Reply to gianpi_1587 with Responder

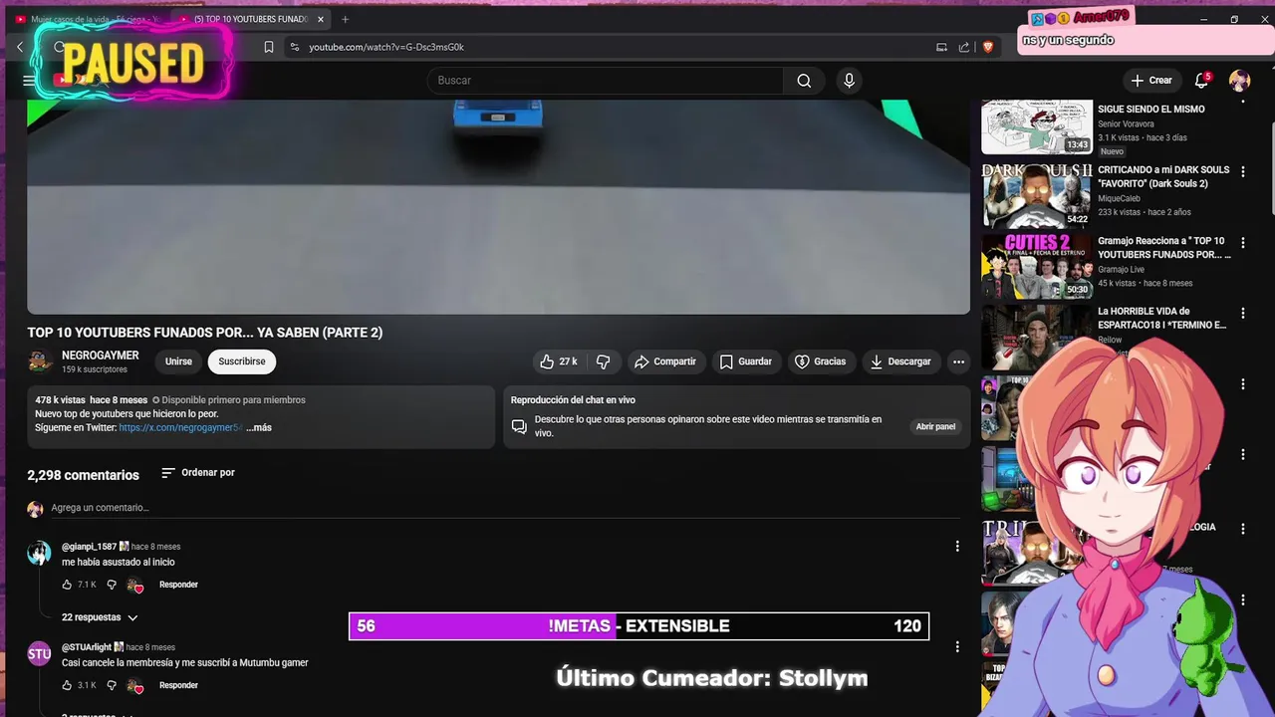178,585
